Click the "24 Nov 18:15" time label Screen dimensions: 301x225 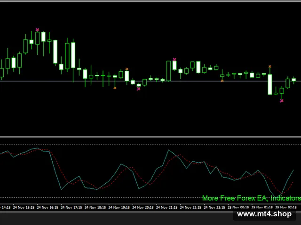pyautogui.click(x=95, y=207)
